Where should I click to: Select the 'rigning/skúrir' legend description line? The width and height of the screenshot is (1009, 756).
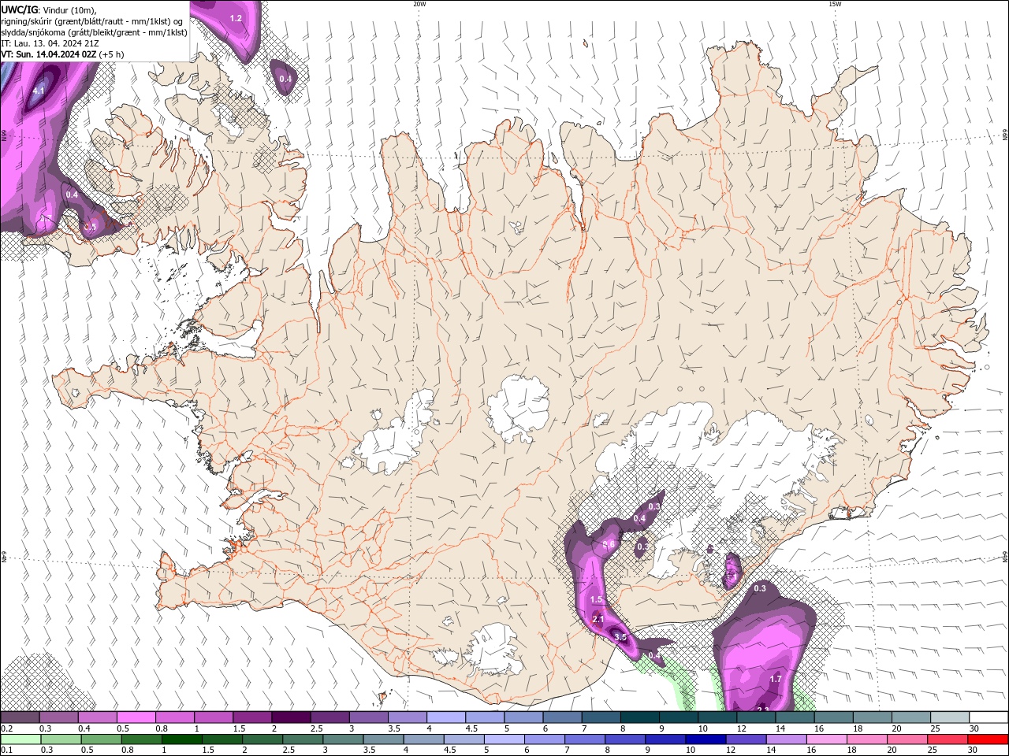pos(93,20)
